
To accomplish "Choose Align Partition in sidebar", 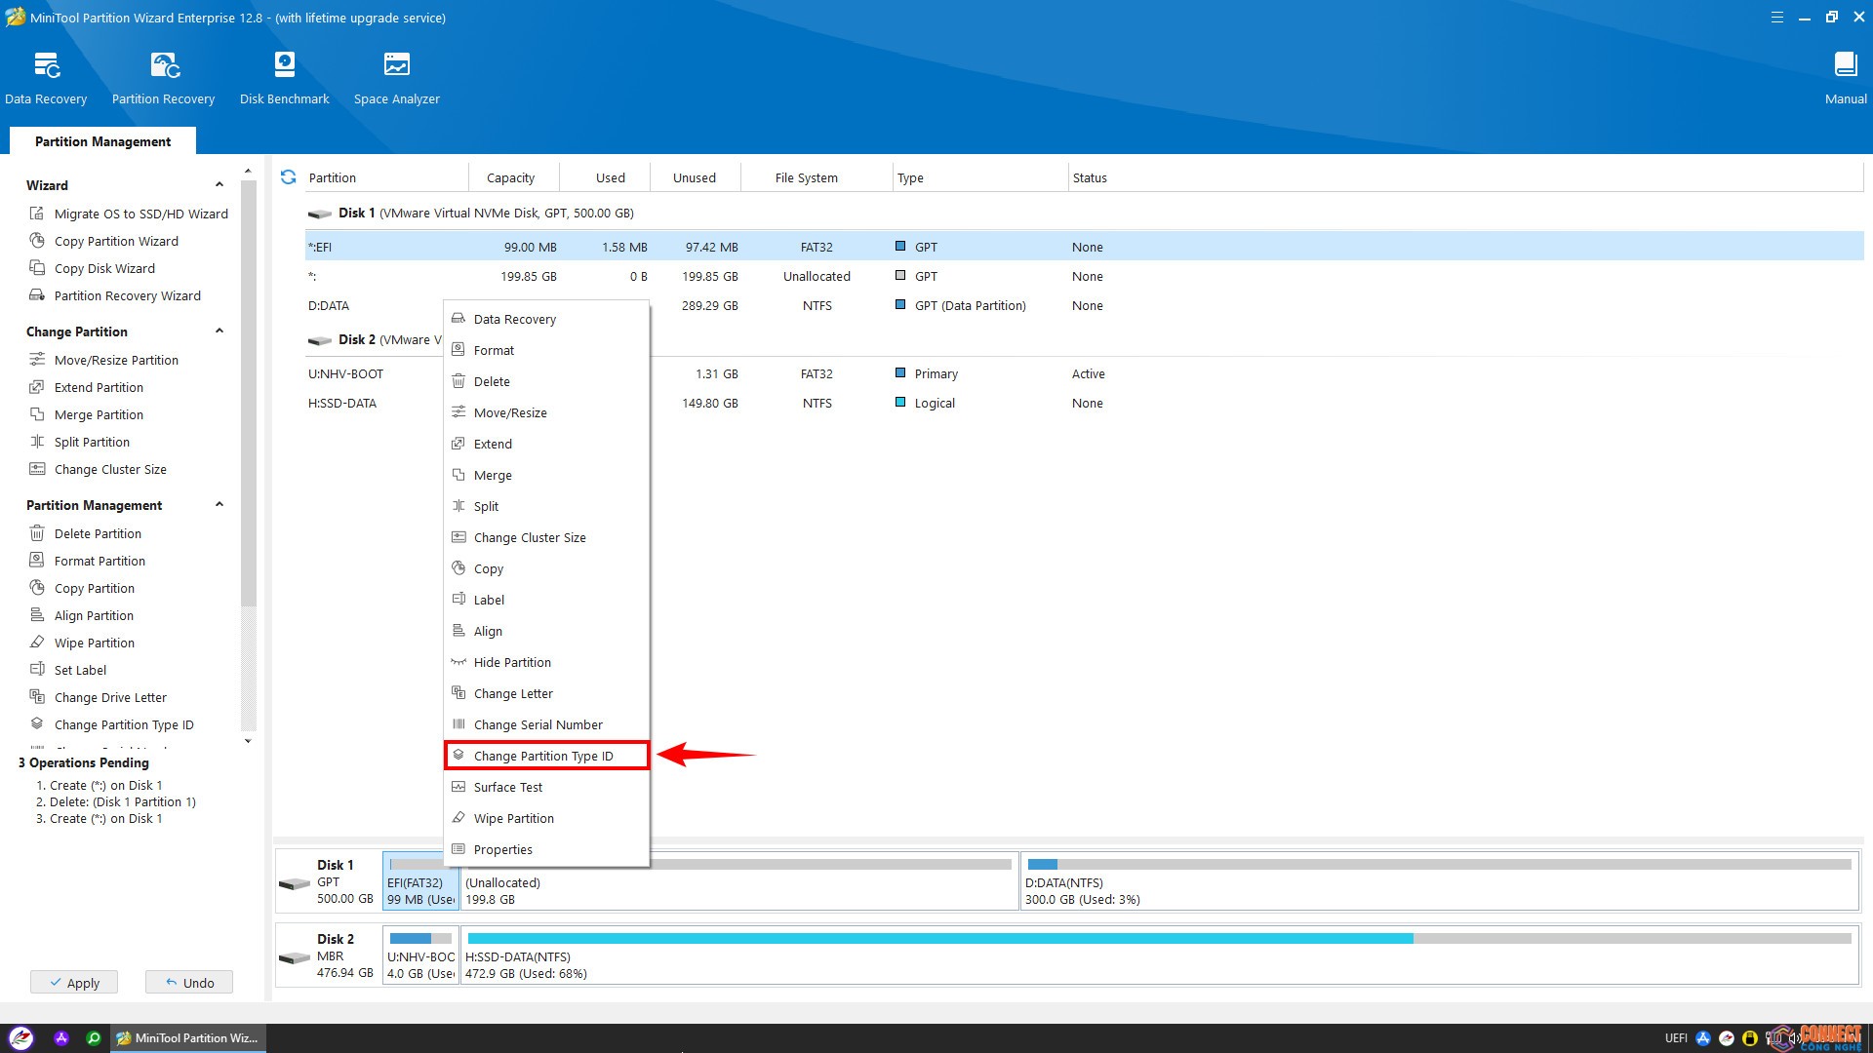I will pyautogui.click(x=82, y=615).
